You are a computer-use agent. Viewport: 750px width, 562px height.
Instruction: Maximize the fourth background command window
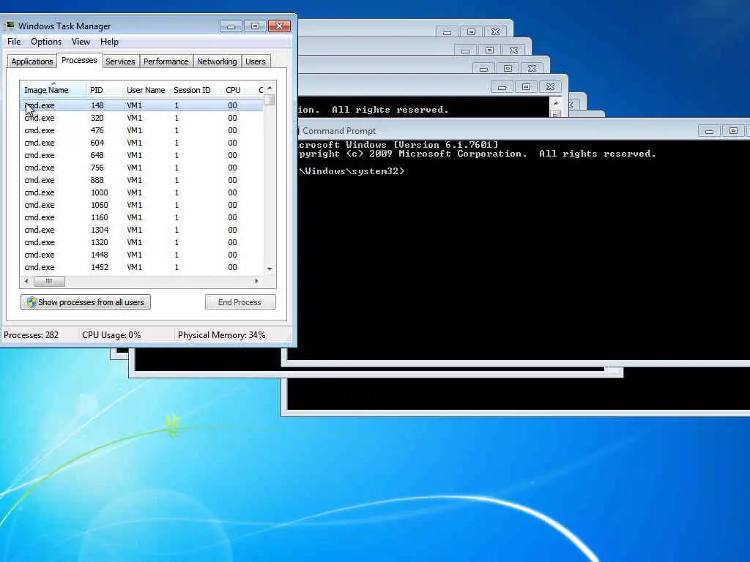click(526, 87)
